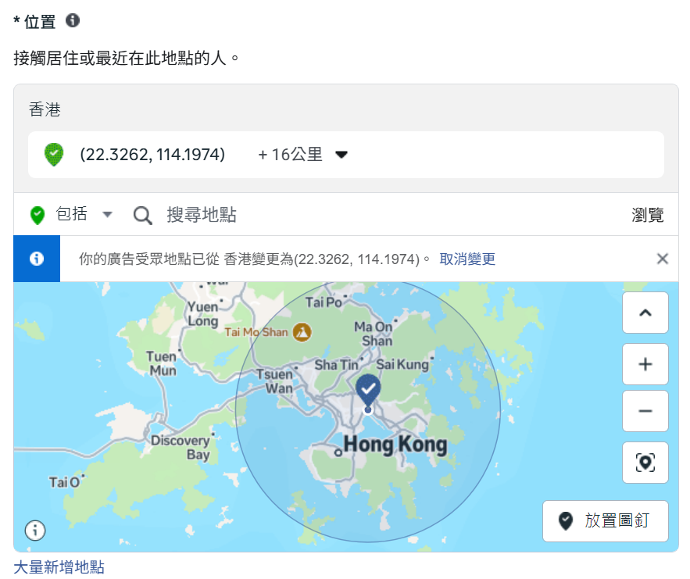This screenshot has width=690, height=579.
Task: Click the 取消變更 undo link
Action: tap(467, 259)
